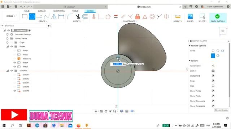Viewport: 231px width, 129px height.
Task: Open a new design tab plus button
Action: coord(185,7)
